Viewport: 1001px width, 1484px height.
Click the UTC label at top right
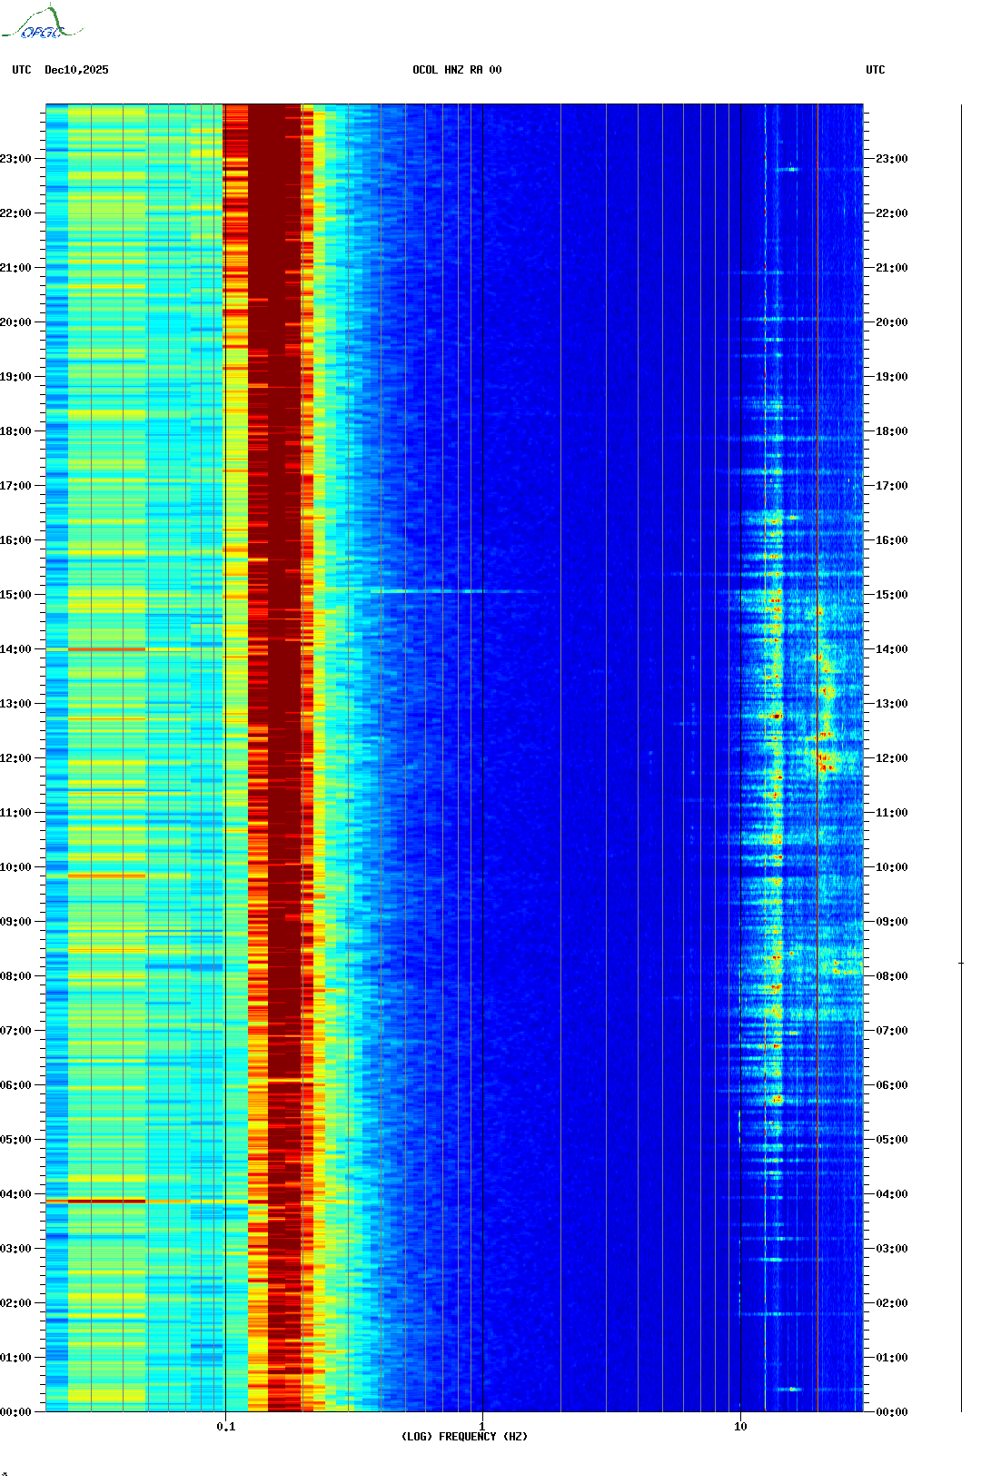tap(875, 70)
